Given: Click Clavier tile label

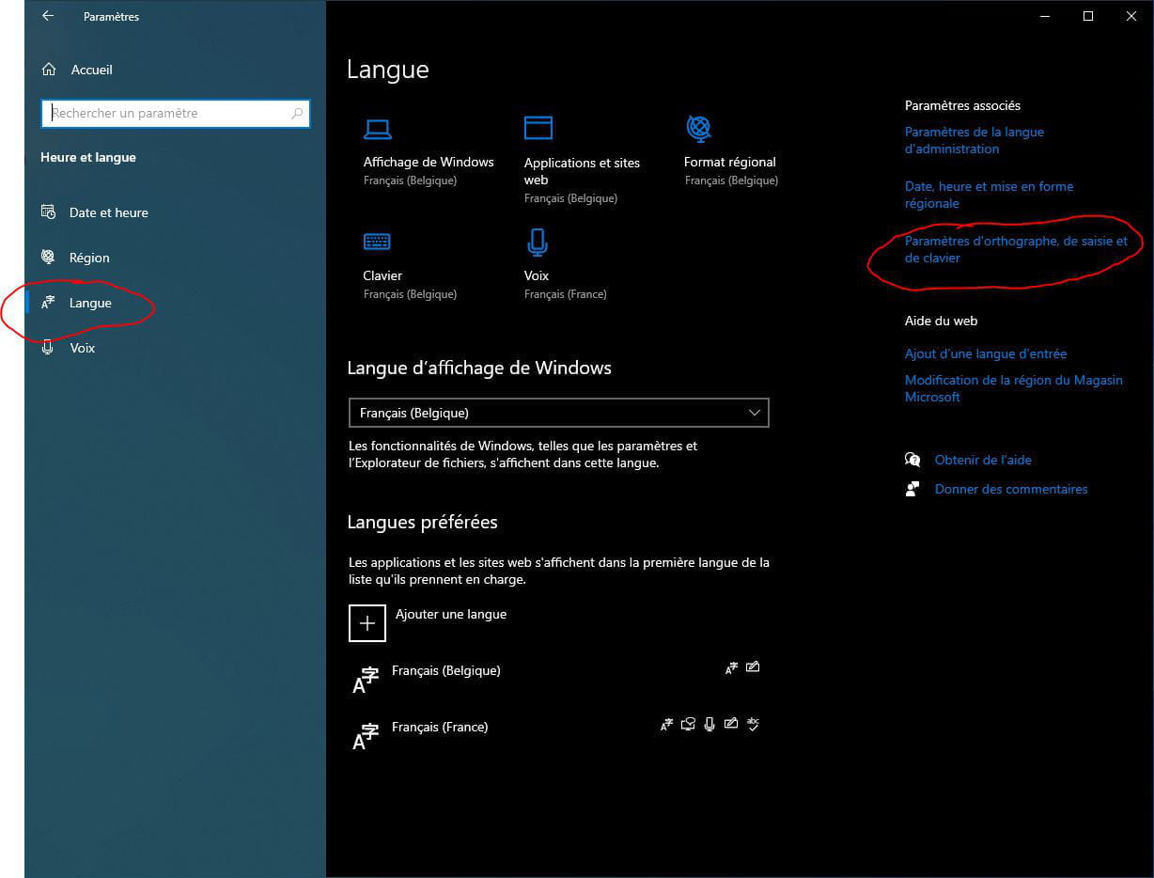Looking at the screenshot, I should [382, 275].
